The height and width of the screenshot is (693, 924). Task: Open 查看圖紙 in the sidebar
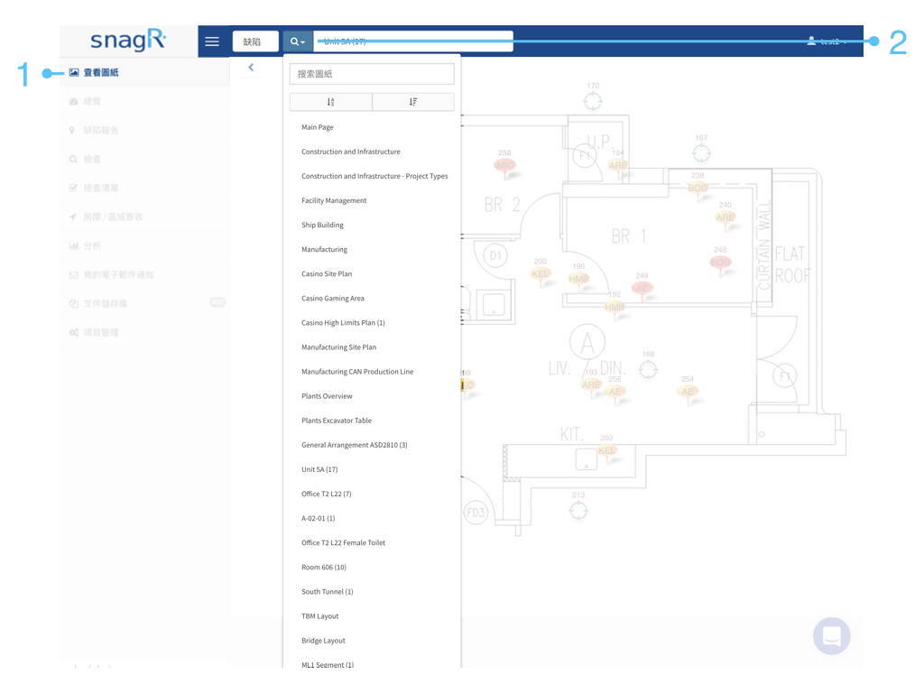144,72
